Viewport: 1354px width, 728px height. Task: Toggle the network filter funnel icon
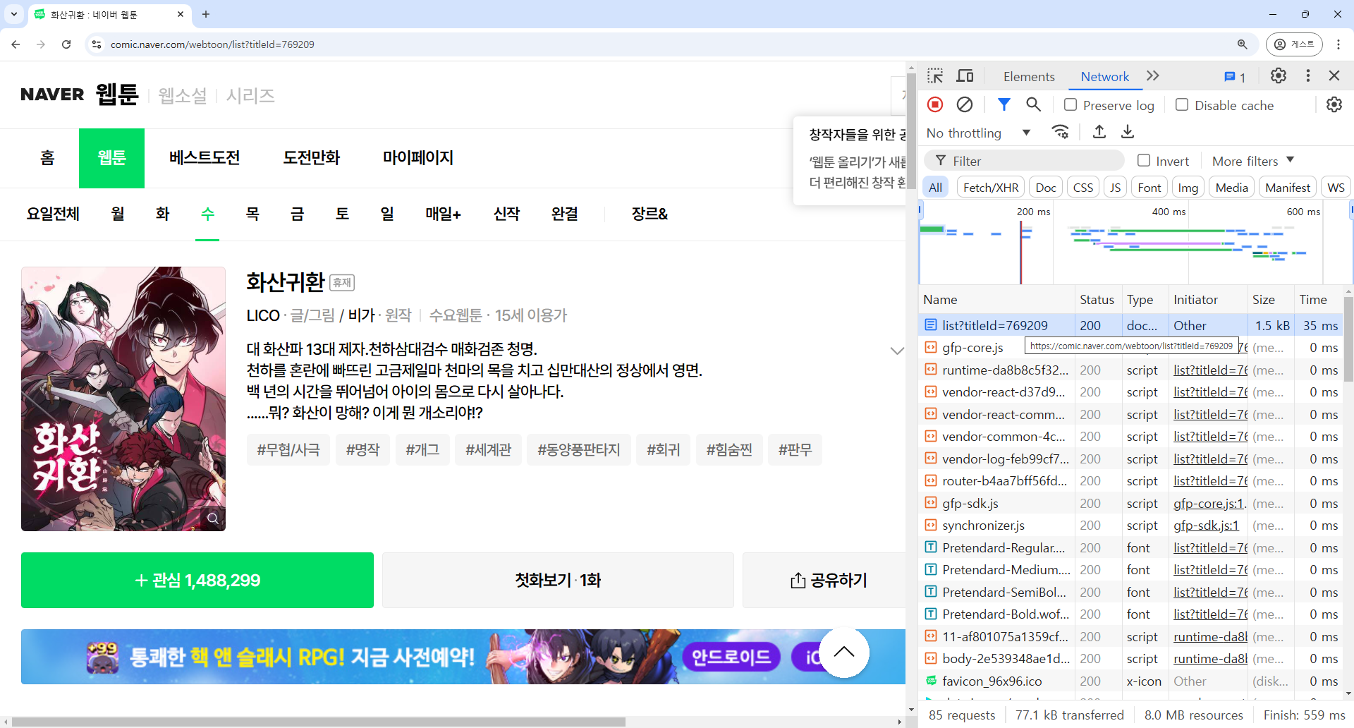1004,104
